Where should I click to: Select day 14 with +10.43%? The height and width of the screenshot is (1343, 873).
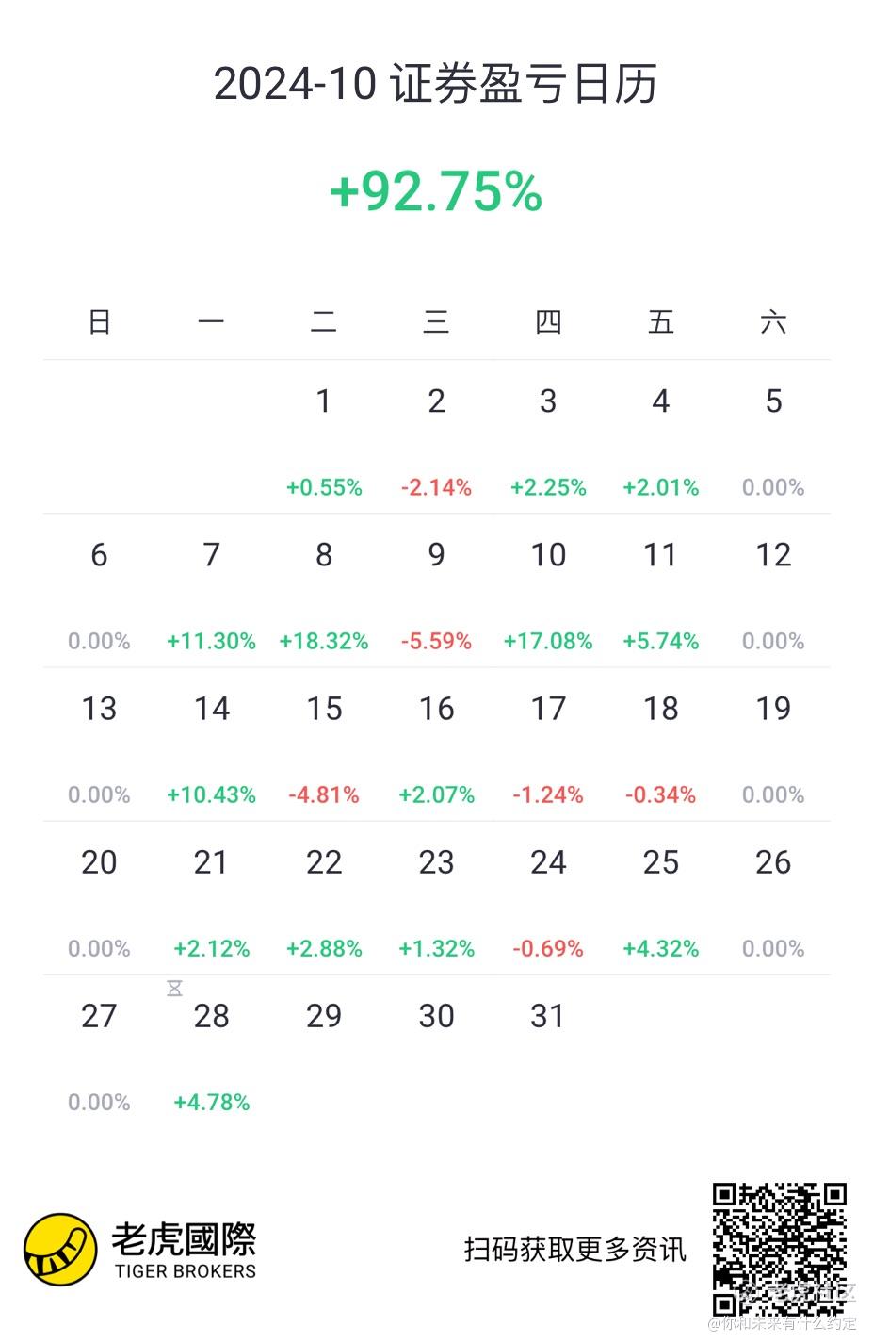coord(212,745)
